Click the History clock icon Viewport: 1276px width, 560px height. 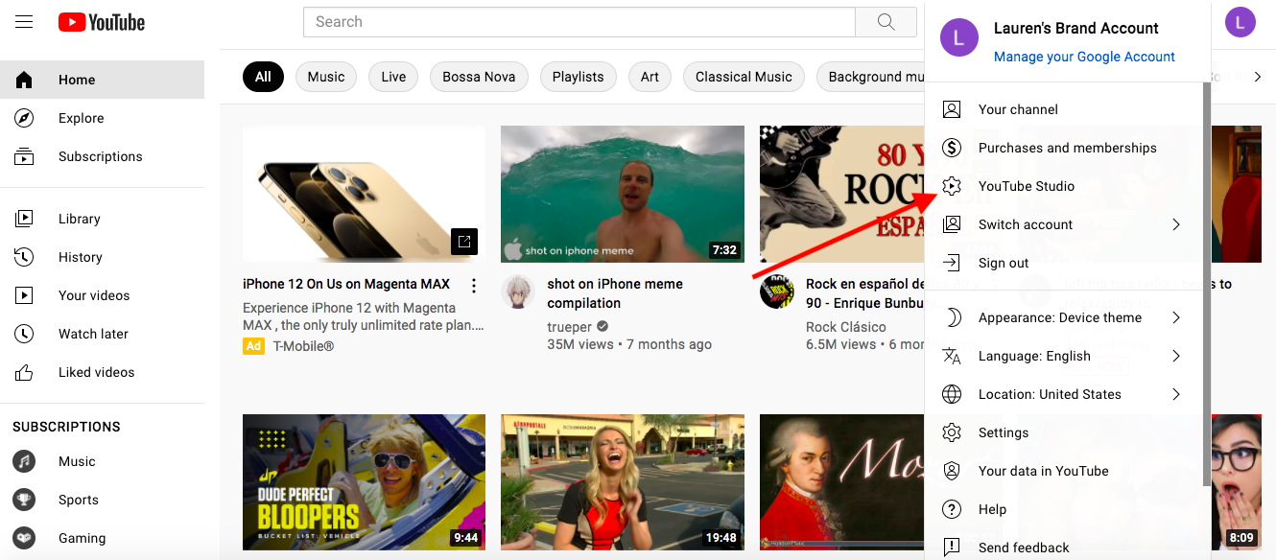click(x=25, y=257)
